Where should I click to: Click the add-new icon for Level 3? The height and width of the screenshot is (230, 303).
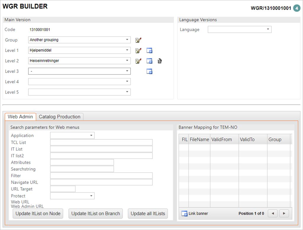tap(149, 71)
